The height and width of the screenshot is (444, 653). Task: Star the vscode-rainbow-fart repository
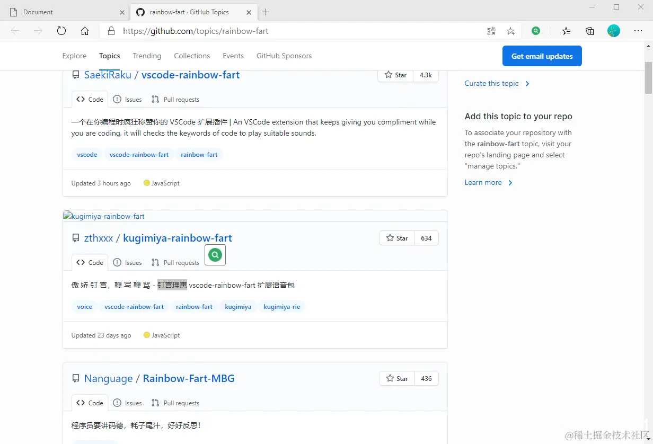(395, 75)
